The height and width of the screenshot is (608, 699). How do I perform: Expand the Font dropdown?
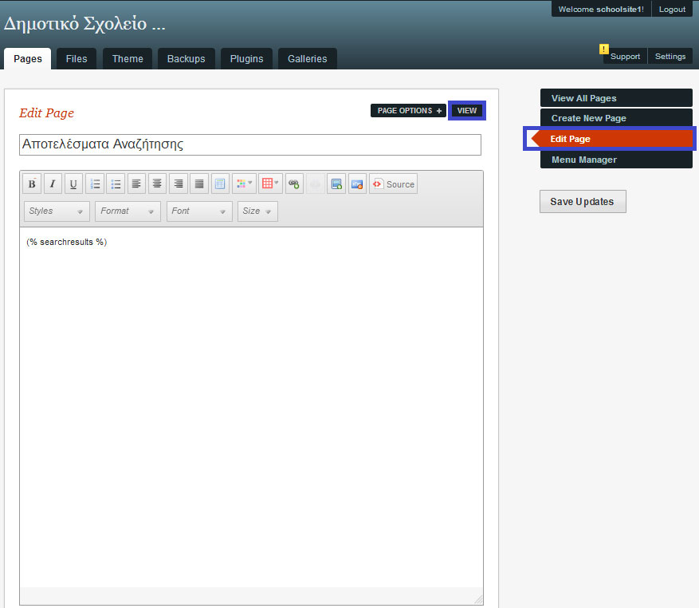[198, 211]
